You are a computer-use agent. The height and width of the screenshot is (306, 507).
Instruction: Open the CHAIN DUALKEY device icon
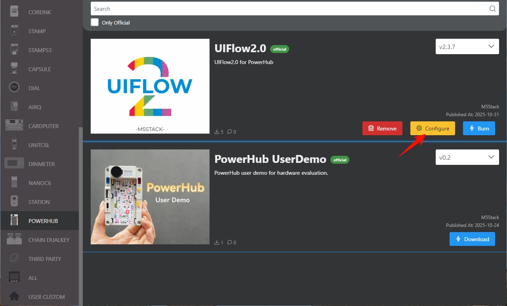point(14,240)
